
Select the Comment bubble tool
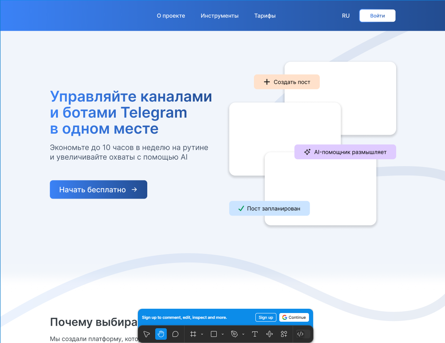coord(175,334)
